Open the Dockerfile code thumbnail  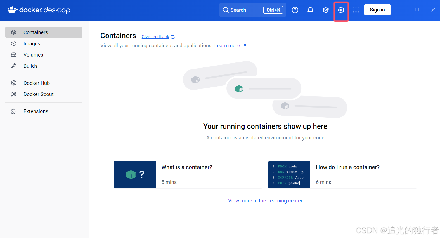pos(289,175)
